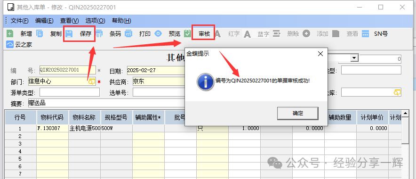Screen dimensions: 416x179
Task: Click the 审核 audit checkmark icon
Action: (188, 34)
